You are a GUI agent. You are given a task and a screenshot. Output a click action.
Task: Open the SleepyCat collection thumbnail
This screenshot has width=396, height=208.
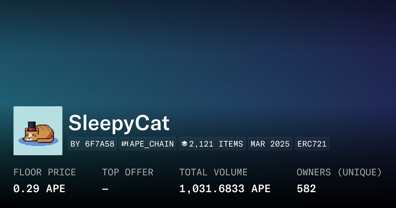tap(38, 131)
